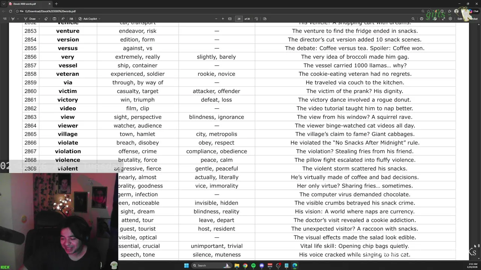This screenshot has height=270, width=481.
Task: Start Read aloud
Action: [x=63, y=19]
